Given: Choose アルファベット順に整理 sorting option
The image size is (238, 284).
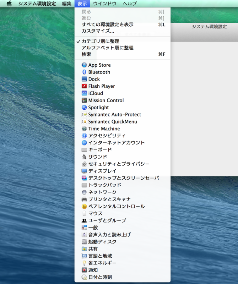Looking at the screenshot, I should coord(123,48).
